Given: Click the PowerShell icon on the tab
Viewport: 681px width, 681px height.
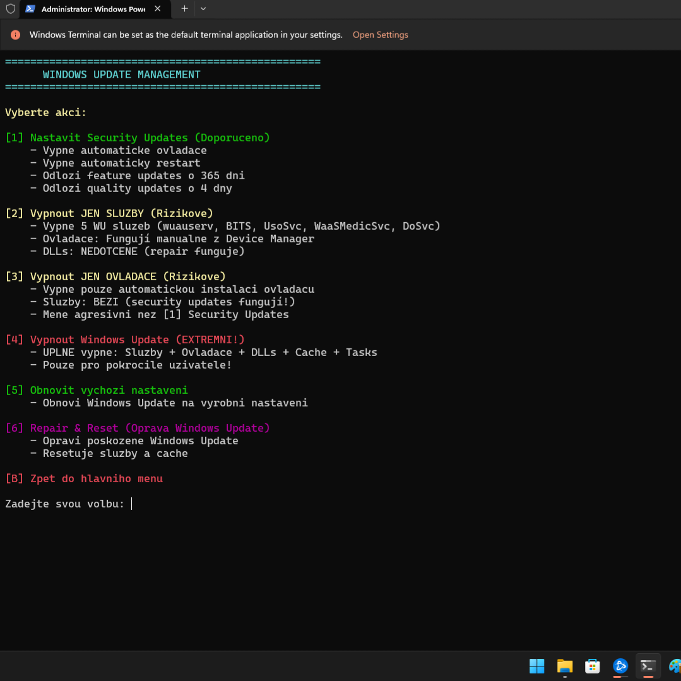Looking at the screenshot, I should [x=30, y=9].
